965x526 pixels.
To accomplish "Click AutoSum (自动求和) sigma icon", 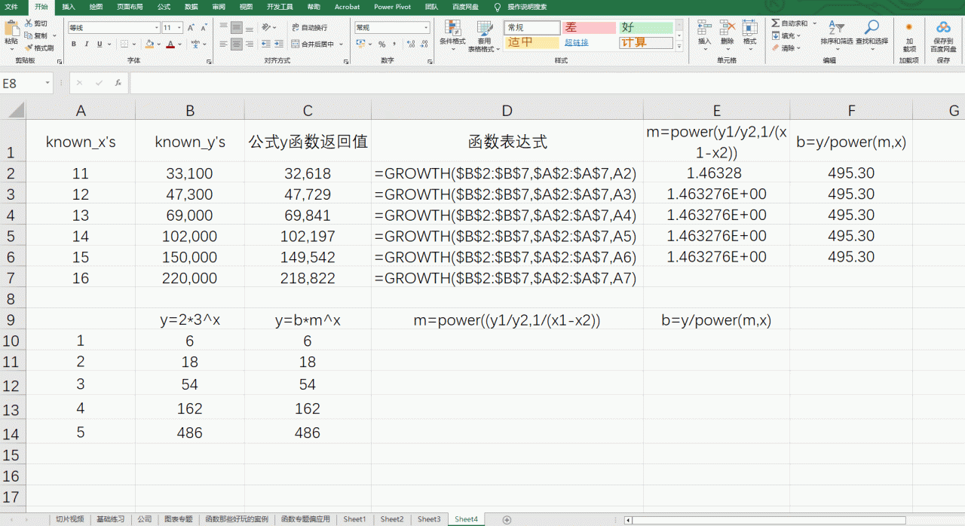I will pyautogui.click(x=775, y=23).
